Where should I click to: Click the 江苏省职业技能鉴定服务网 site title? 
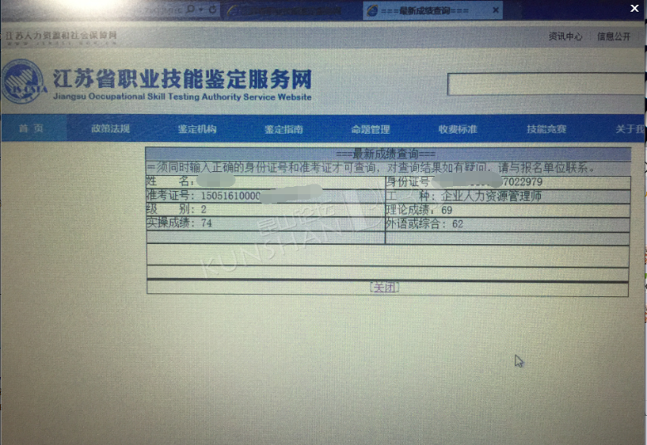(182, 79)
